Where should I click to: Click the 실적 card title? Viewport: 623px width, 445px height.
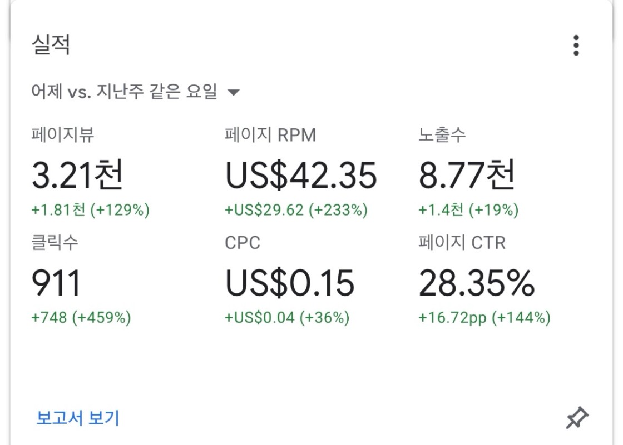(x=51, y=45)
